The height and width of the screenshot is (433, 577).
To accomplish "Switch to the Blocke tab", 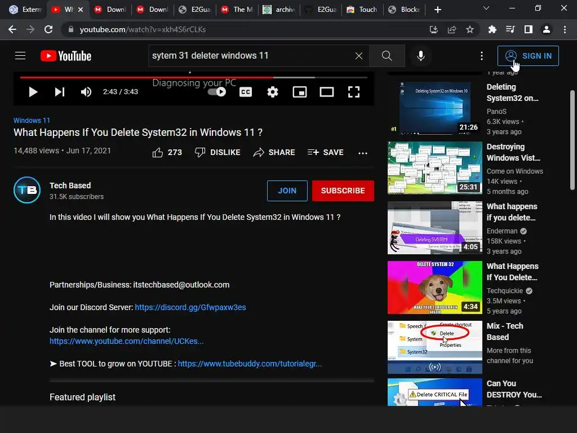I will (x=405, y=10).
